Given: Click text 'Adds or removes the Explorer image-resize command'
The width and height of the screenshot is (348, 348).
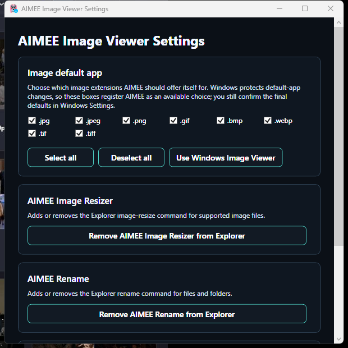Looking at the screenshot, I should (107, 216).
